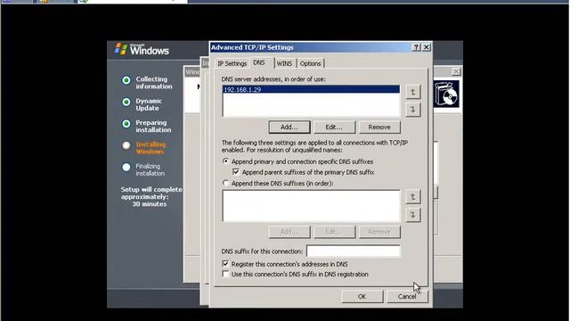
Task: Enable Use this connection's DNS suffix in registration
Action: (x=225, y=274)
